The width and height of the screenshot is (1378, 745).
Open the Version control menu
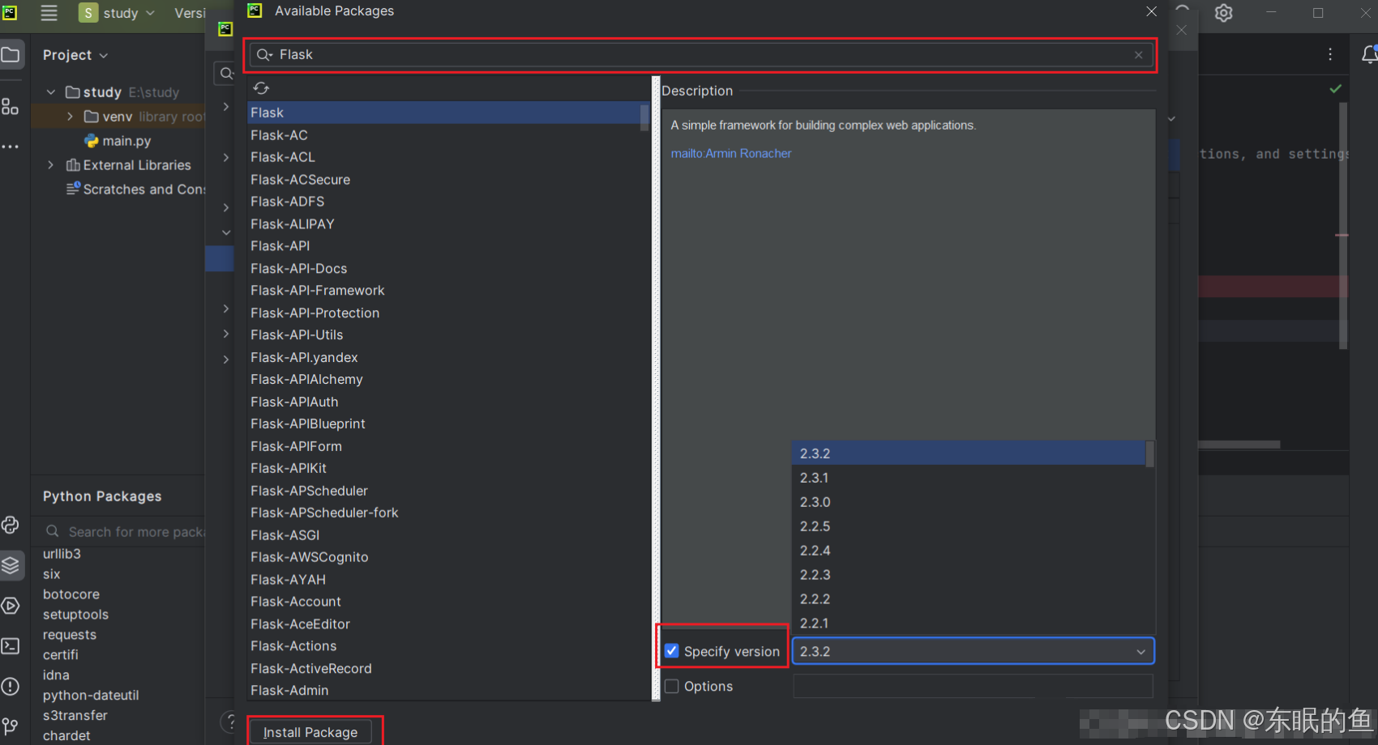(190, 13)
